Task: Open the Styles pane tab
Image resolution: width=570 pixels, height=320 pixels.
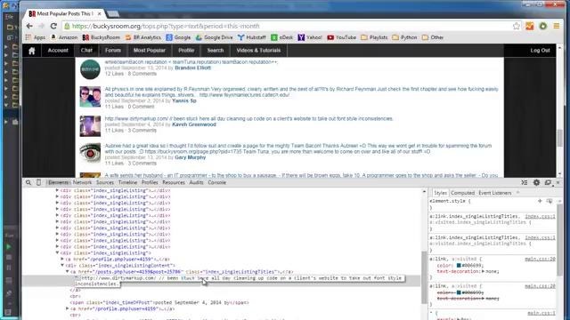Action: point(440,193)
